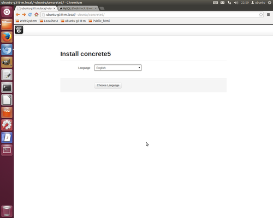Open the Public_html bookmark folder
Viewport: 273px width, 218px height.
tap(99, 21)
